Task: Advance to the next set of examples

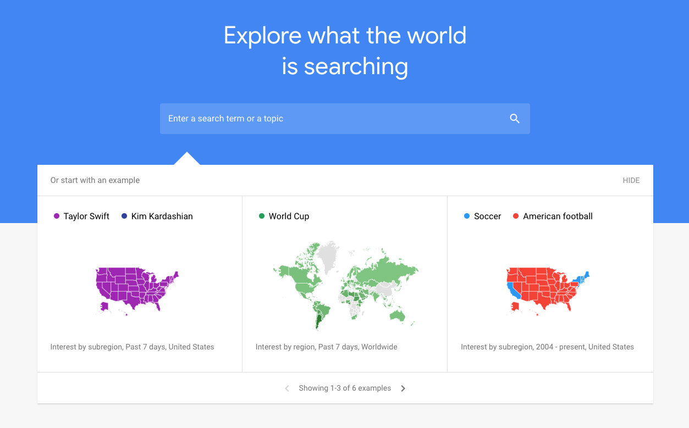Action: [x=403, y=388]
